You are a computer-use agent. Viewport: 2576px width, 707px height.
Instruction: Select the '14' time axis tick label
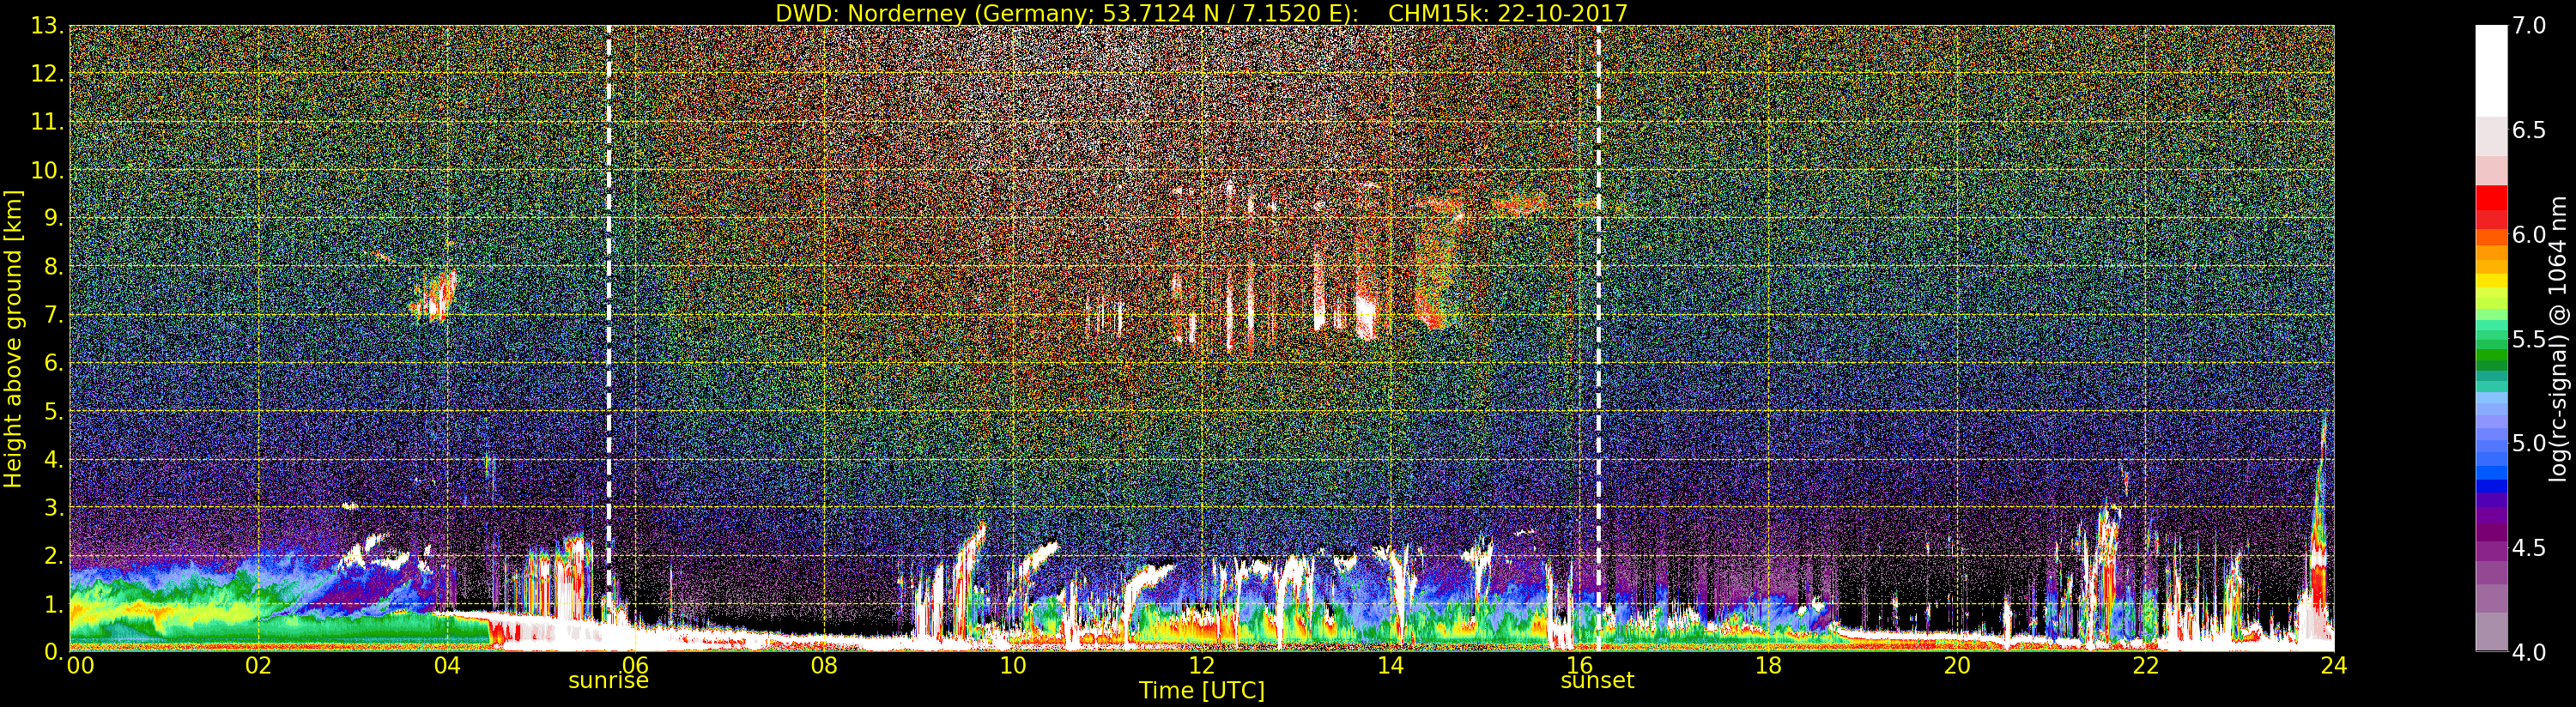[1390, 665]
